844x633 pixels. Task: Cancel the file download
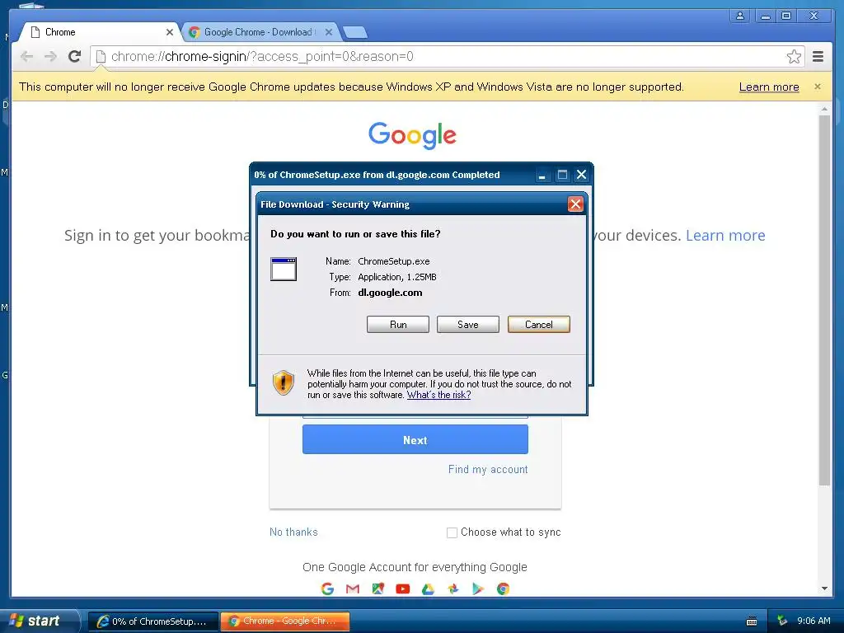tap(539, 325)
